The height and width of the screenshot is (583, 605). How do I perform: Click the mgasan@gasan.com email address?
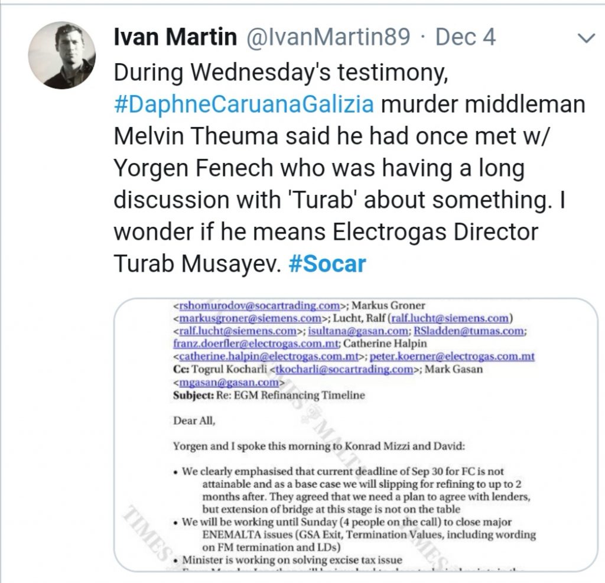[x=229, y=382]
